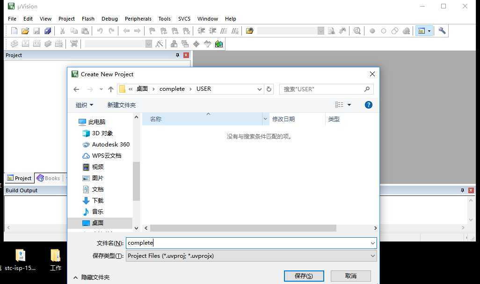Click the Save file floppy icon

point(36,30)
